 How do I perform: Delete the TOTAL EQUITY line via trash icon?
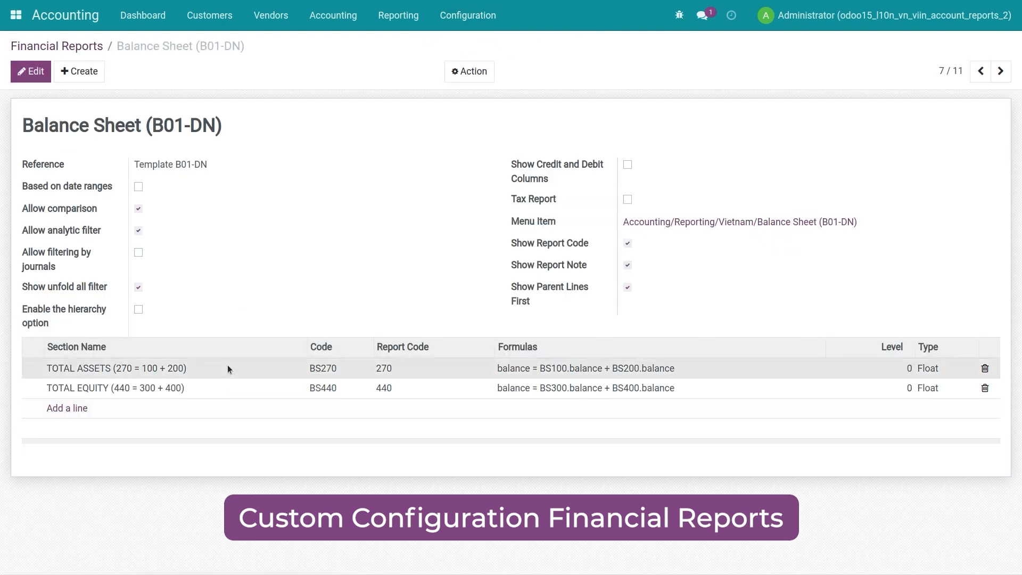985,388
